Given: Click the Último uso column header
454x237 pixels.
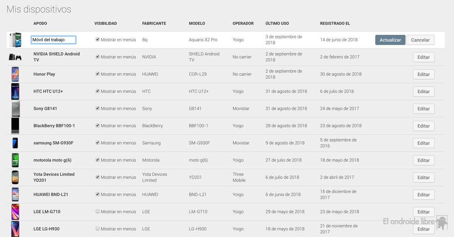Looking at the screenshot, I should (x=277, y=23).
